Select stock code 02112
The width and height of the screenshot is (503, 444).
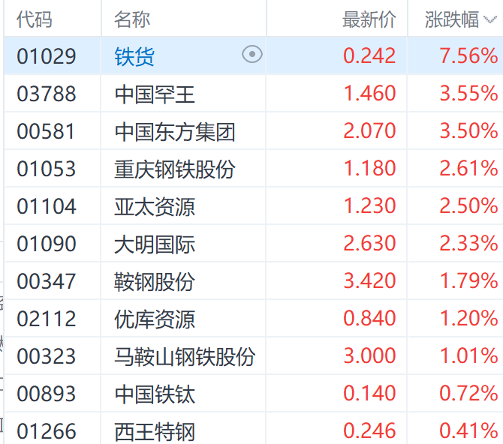point(47,319)
